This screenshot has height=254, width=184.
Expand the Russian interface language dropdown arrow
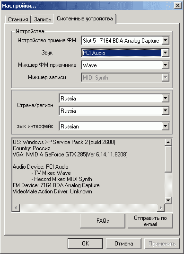click(x=166, y=126)
